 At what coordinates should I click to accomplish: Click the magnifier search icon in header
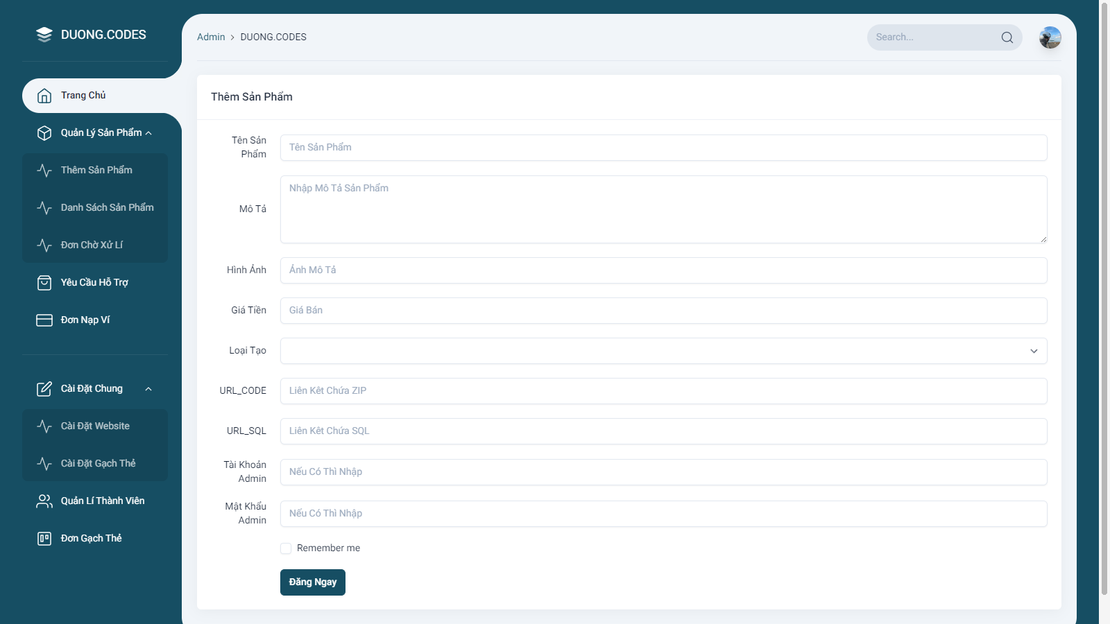tap(1007, 37)
